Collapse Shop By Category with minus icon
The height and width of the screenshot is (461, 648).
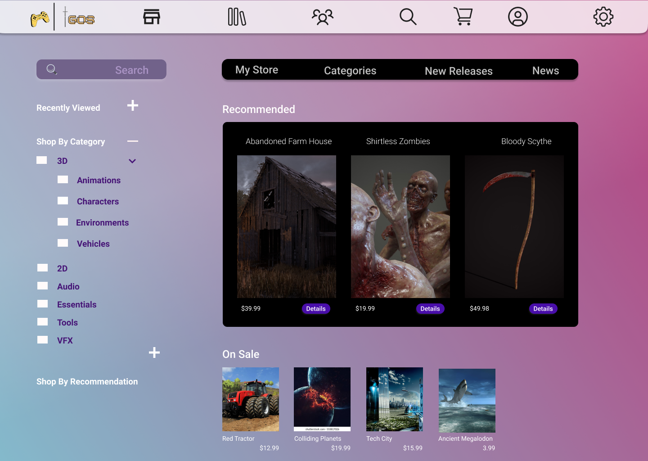point(133,141)
